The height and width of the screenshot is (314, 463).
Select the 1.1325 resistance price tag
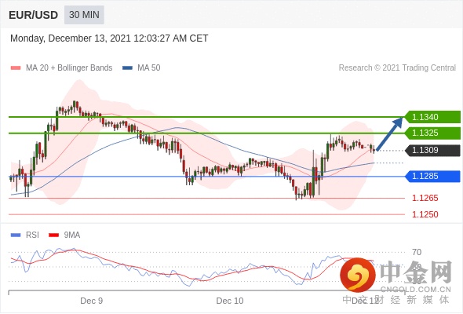(432, 133)
